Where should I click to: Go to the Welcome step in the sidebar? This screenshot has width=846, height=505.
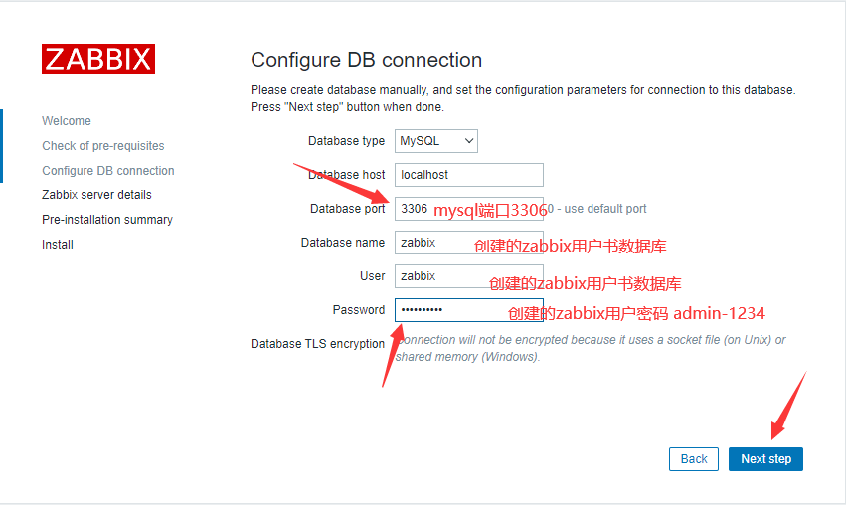(67, 121)
